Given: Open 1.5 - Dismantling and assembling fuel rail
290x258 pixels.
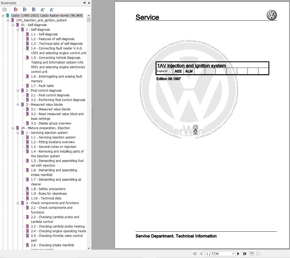Looking at the screenshot, I should 57,163.
